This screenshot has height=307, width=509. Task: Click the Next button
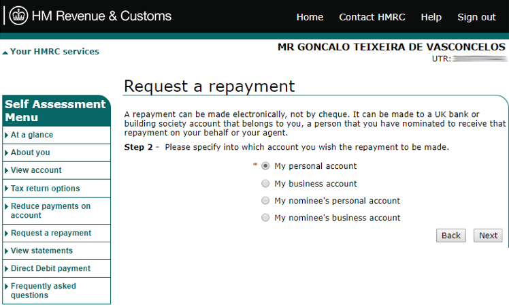pyautogui.click(x=488, y=236)
